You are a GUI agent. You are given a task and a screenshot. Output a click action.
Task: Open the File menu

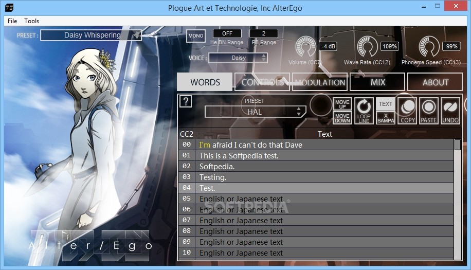pyautogui.click(x=12, y=21)
